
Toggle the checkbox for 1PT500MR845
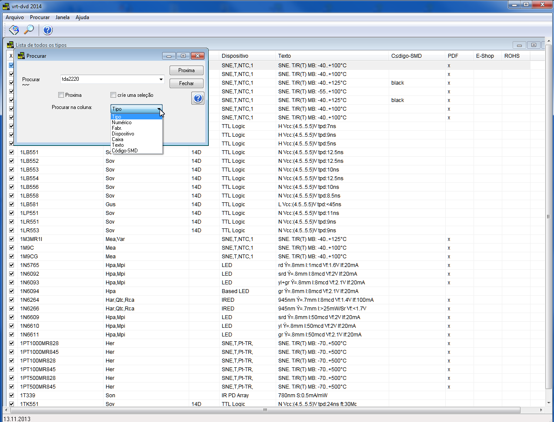coord(12,387)
